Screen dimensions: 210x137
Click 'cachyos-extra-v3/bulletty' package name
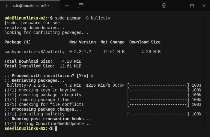point(34,52)
